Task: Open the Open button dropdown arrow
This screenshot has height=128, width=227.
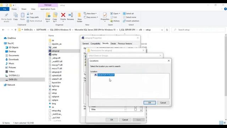Action: point(120,14)
